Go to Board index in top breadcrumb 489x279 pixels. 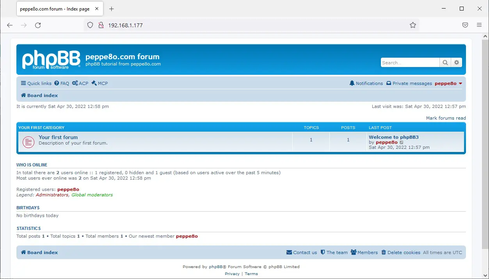[x=39, y=95]
